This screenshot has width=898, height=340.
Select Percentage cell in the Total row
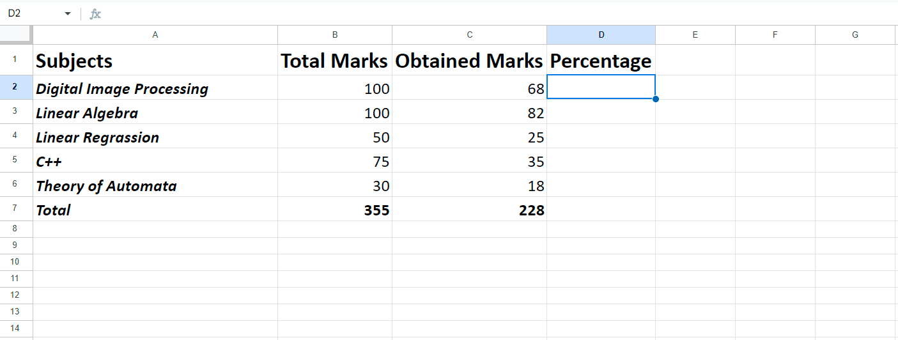pyautogui.click(x=601, y=209)
